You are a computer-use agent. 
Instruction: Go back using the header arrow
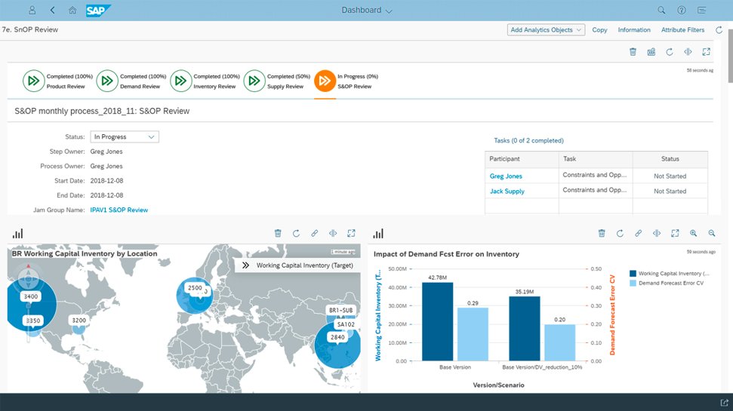pyautogui.click(x=52, y=11)
